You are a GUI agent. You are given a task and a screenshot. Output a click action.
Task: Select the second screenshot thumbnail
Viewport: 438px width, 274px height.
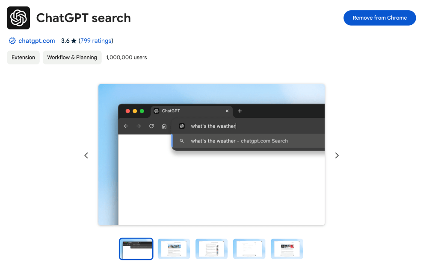174,249
